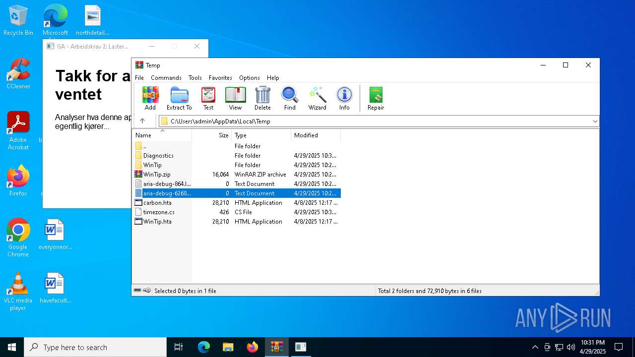
Task: Open the Commands menu
Action: [x=166, y=78]
